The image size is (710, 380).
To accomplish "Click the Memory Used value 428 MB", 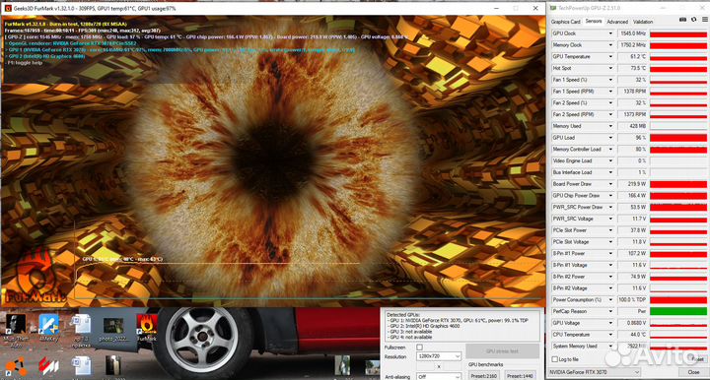I will pyautogui.click(x=633, y=126).
